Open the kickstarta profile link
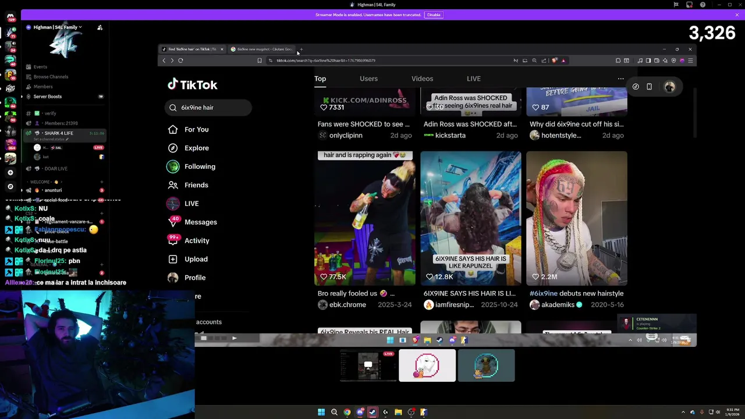The height and width of the screenshot is (419, 745). (450, 136)
